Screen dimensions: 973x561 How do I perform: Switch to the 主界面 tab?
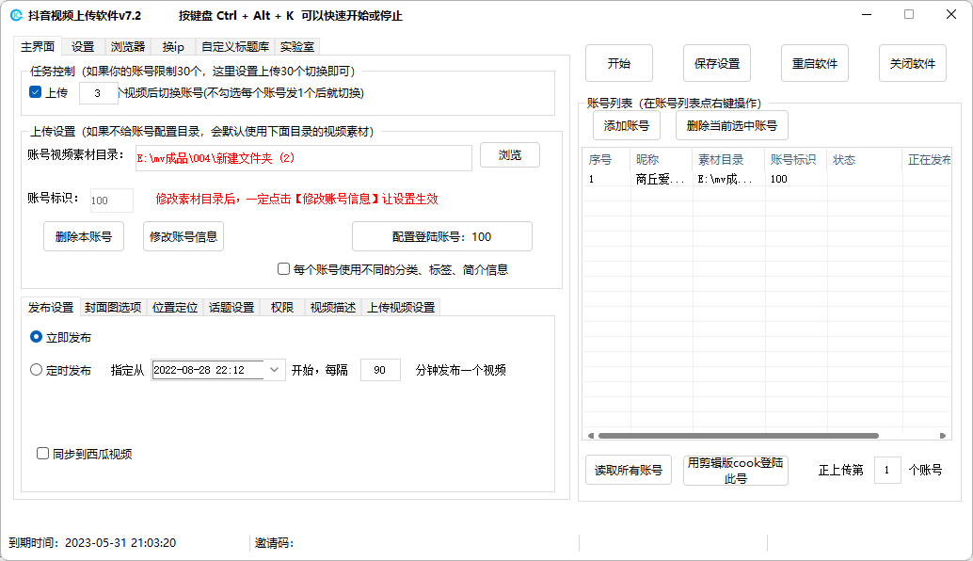click(38, 46)
